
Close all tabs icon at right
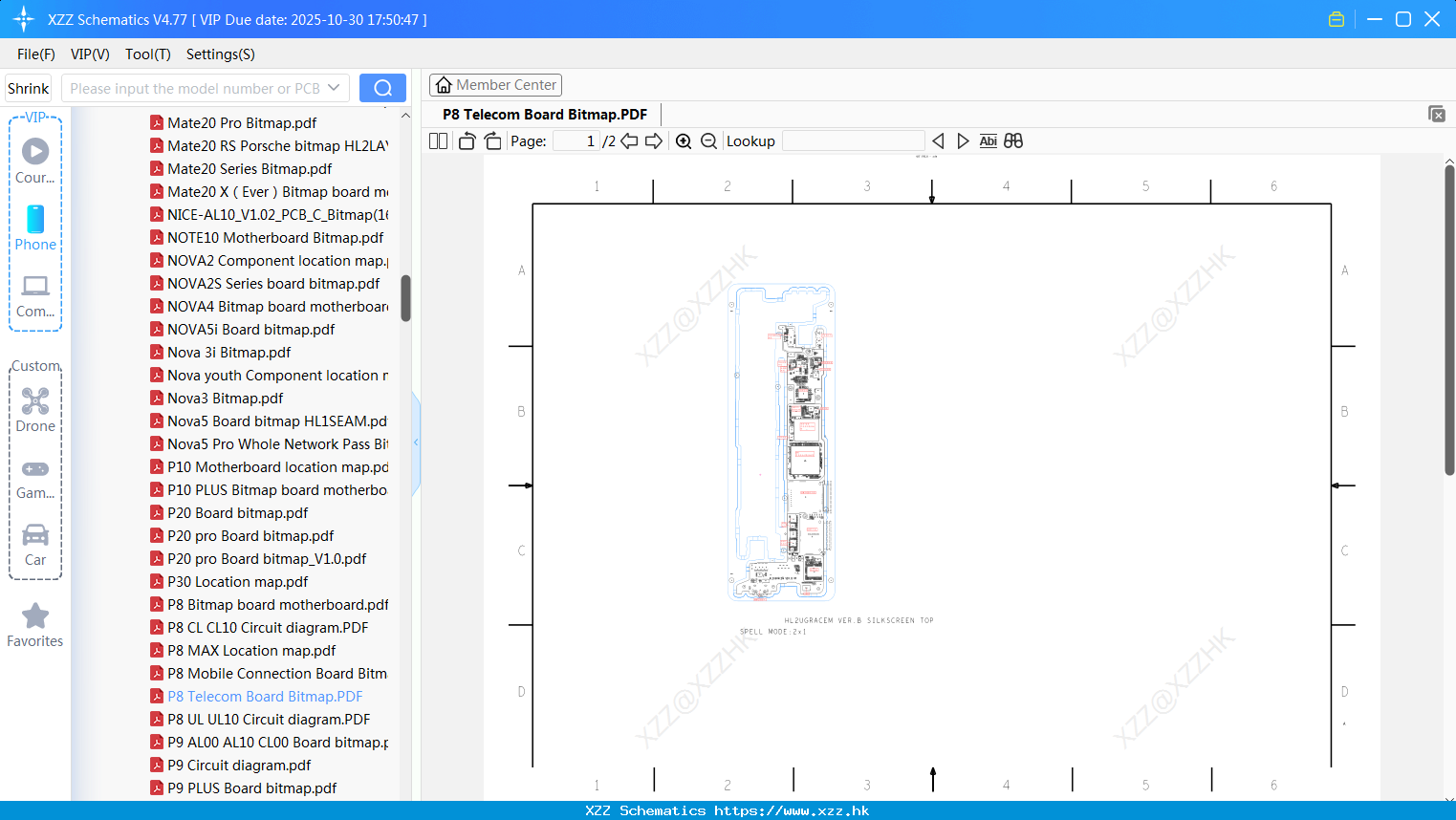tap(1437, 114)
